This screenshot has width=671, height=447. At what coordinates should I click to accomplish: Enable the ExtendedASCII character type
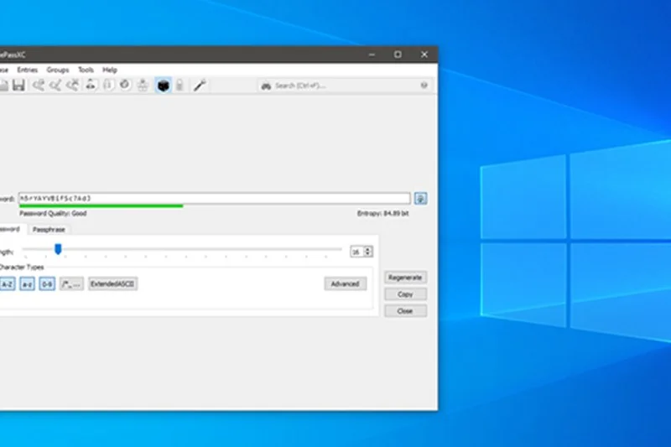(113, 284)
